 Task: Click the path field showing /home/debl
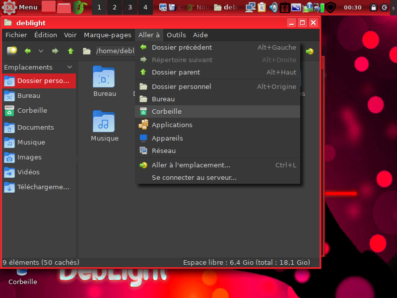pyautogui.click(x=115, y=51)
